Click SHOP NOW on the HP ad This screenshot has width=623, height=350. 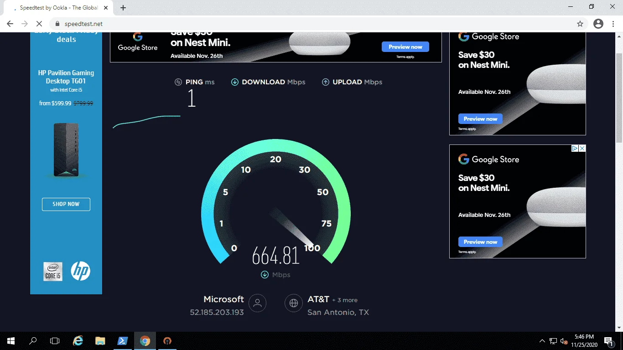66,204
